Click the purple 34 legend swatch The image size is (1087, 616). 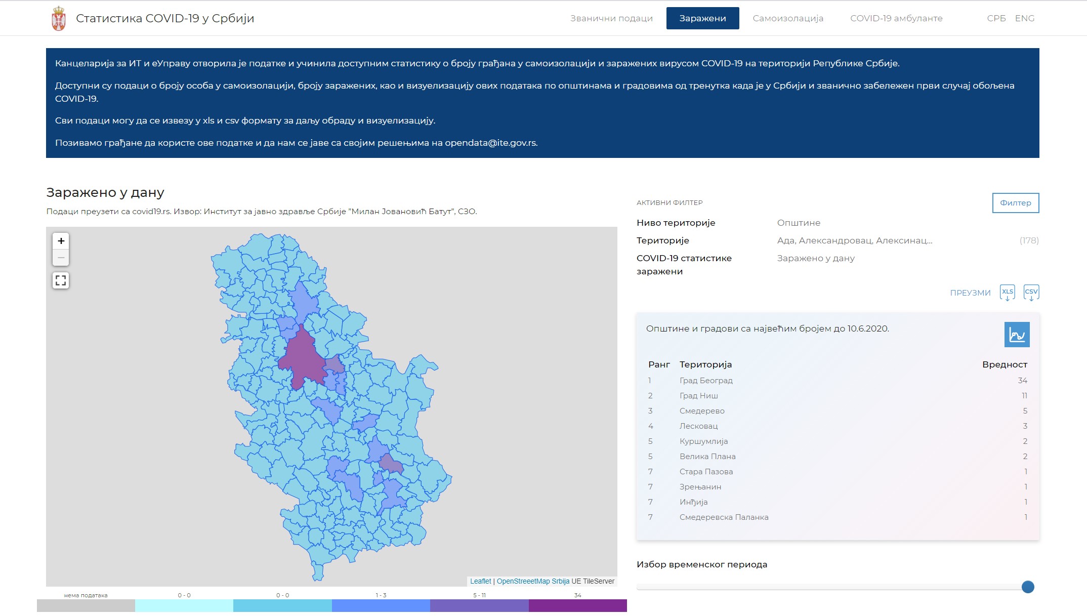(x=577, y=605)
